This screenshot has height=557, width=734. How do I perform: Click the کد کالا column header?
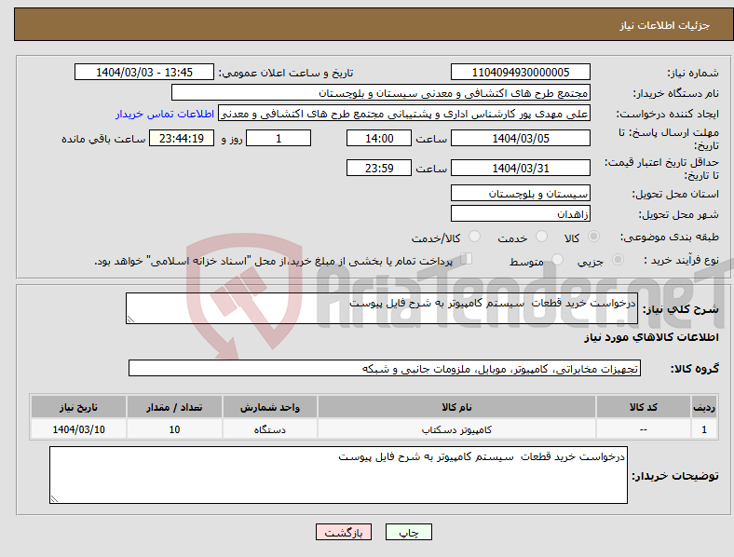pyautogui.click(x=644, y=407)
